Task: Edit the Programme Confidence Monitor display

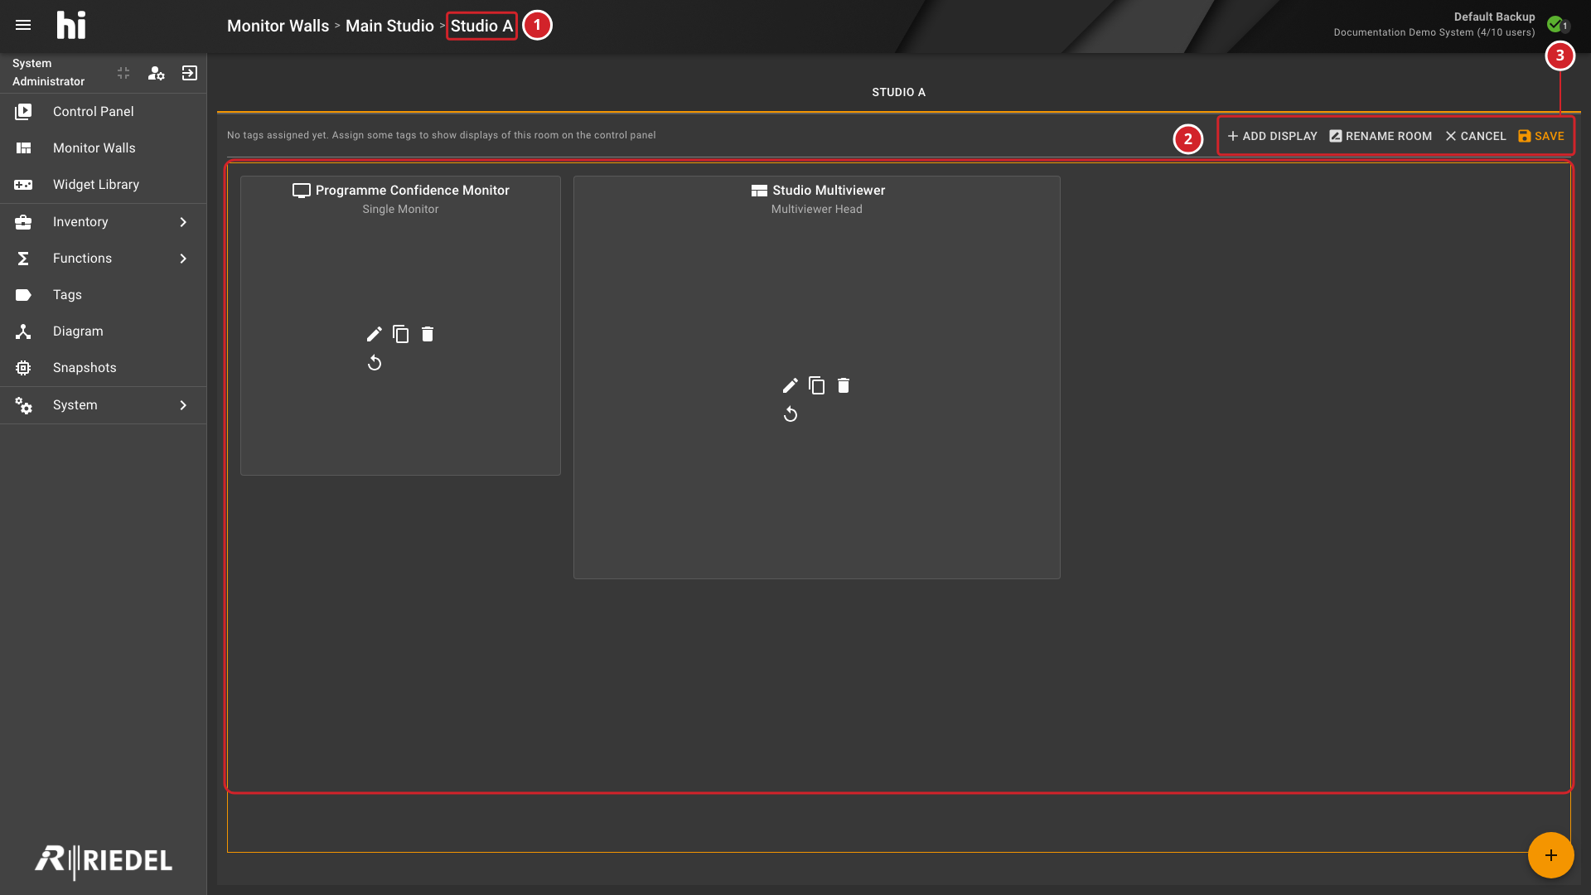Action: point(375,334)
